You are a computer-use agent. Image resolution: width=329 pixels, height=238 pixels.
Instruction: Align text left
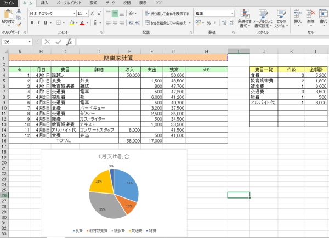pyautogui.click(x=108, y=23)
